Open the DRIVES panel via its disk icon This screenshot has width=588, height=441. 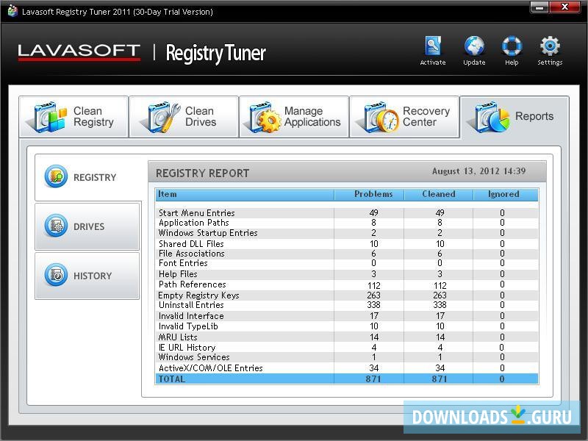pos(57,226)
